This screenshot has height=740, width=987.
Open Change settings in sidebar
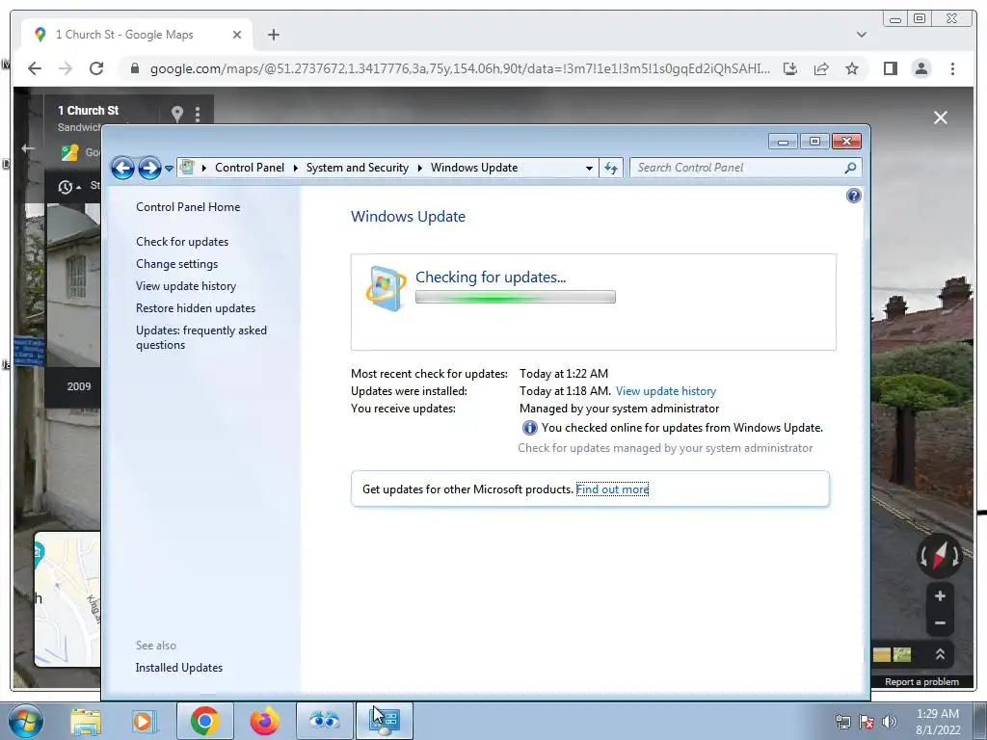(x=177, y=264)
